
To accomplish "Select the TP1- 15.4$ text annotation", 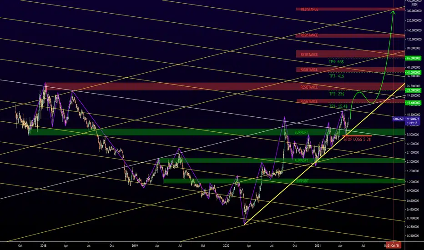I will tap(338, 106).
